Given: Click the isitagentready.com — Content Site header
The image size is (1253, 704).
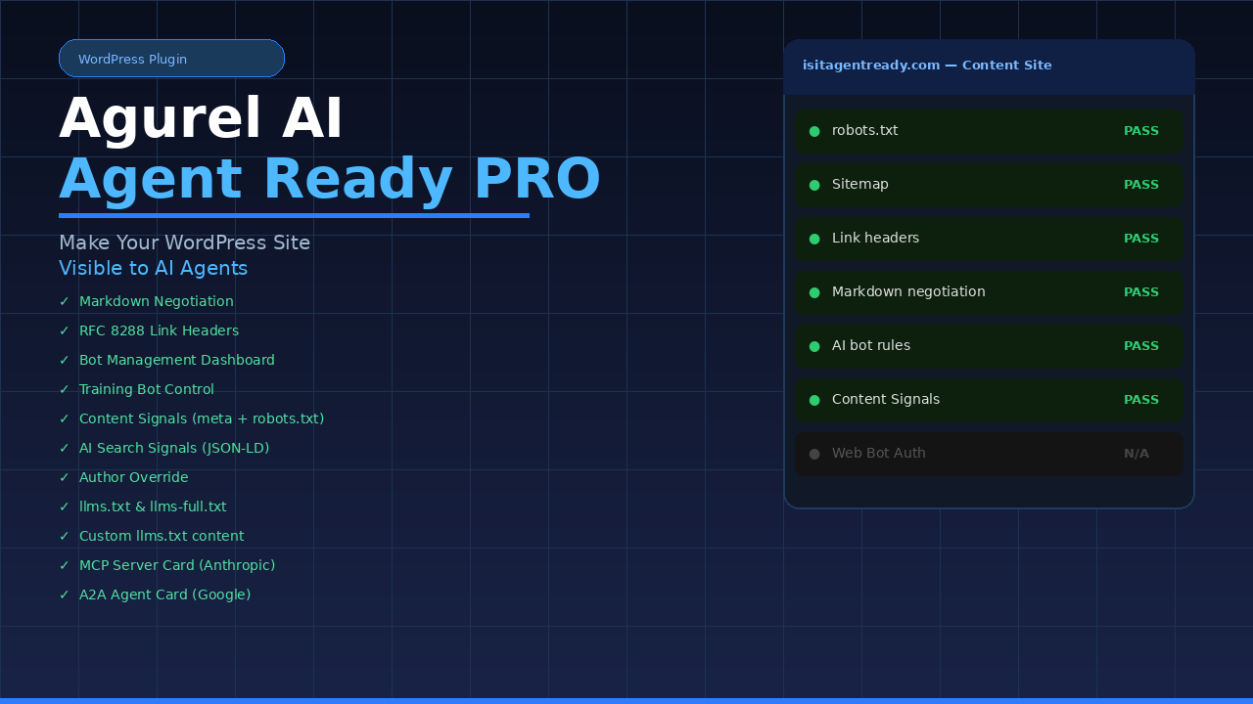Looking at the screenshot, I should pyautogui.click(x=927, y=66).
